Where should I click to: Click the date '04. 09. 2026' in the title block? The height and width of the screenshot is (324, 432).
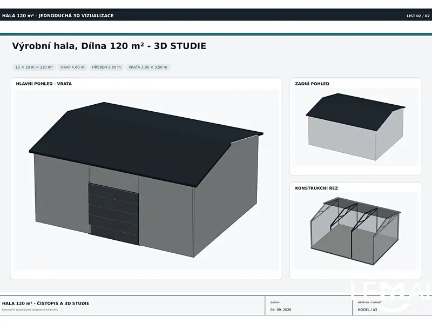pyautogui.click(x=281, y=309)
